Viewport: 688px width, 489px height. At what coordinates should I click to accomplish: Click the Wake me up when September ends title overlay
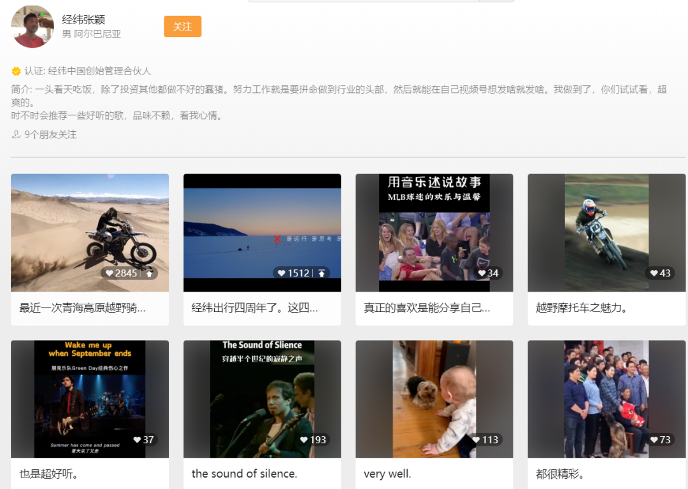(x=90, y=349)
